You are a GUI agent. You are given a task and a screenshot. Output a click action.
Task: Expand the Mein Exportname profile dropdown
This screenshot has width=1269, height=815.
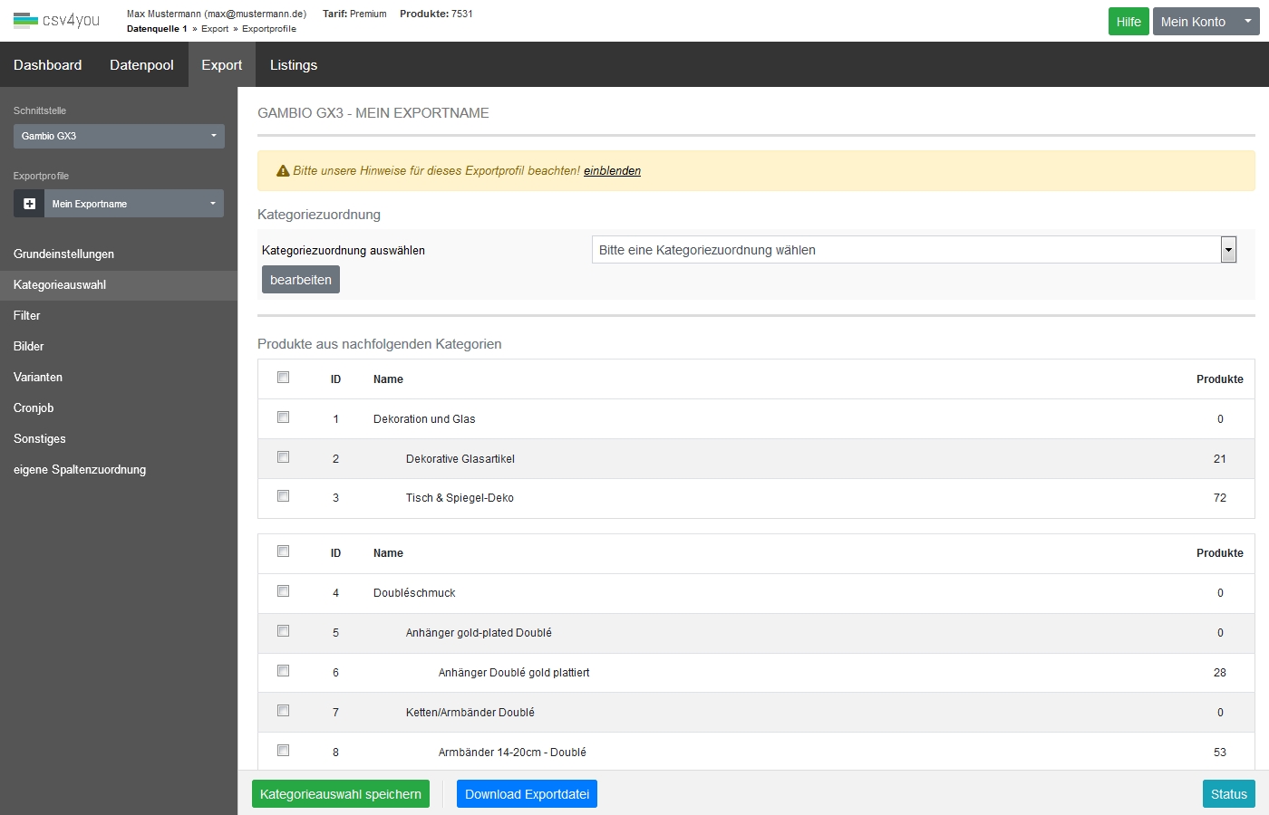(133, 204)
